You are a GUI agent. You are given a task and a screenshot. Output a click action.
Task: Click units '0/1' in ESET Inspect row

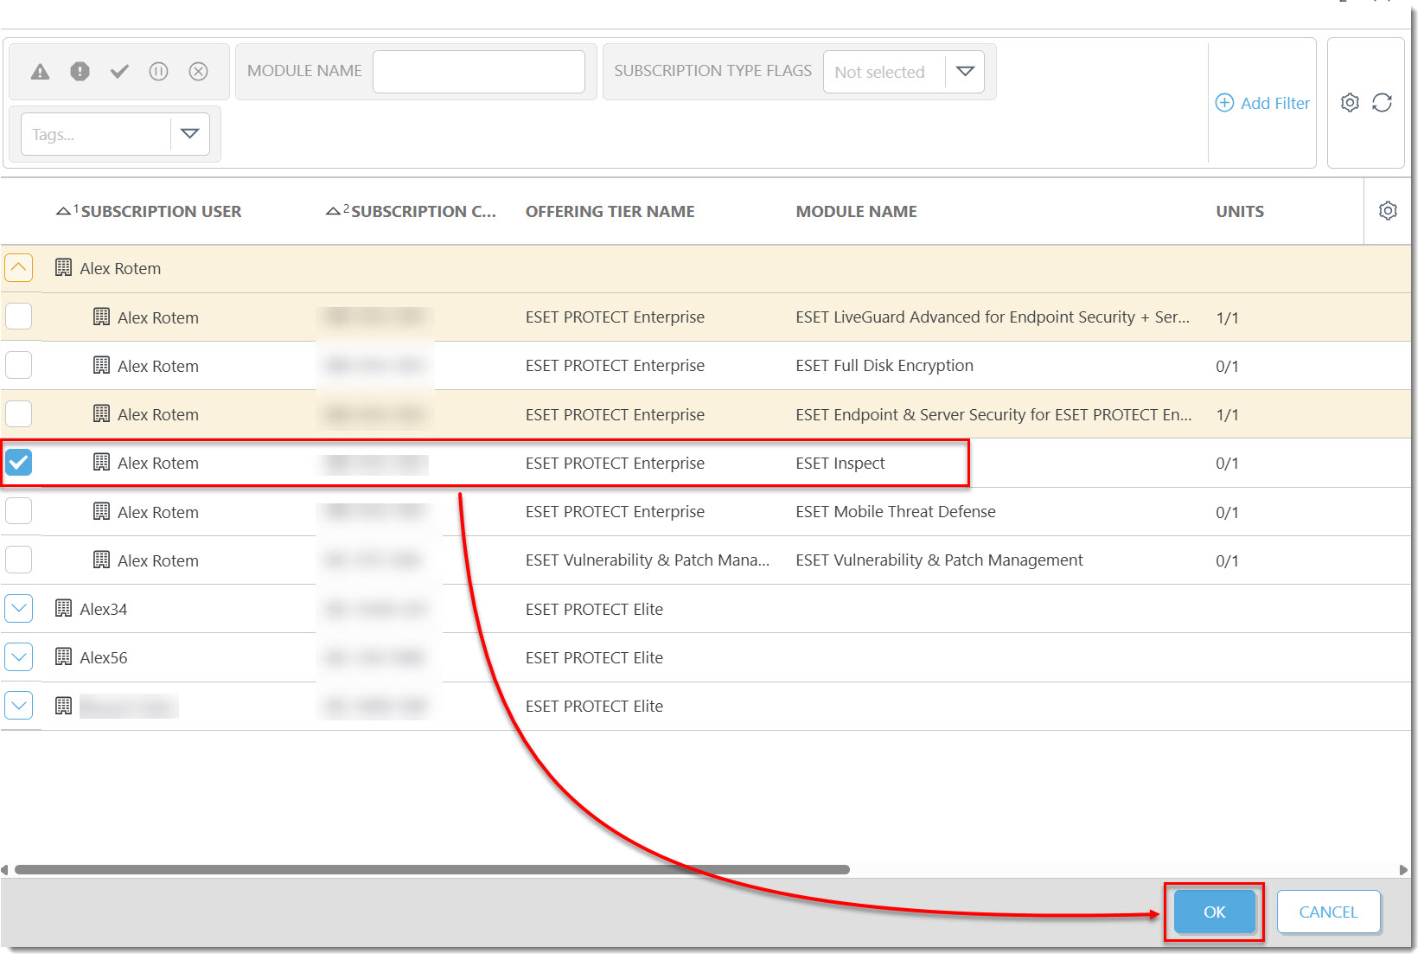pyautogui.click(x=1227, y=463)
